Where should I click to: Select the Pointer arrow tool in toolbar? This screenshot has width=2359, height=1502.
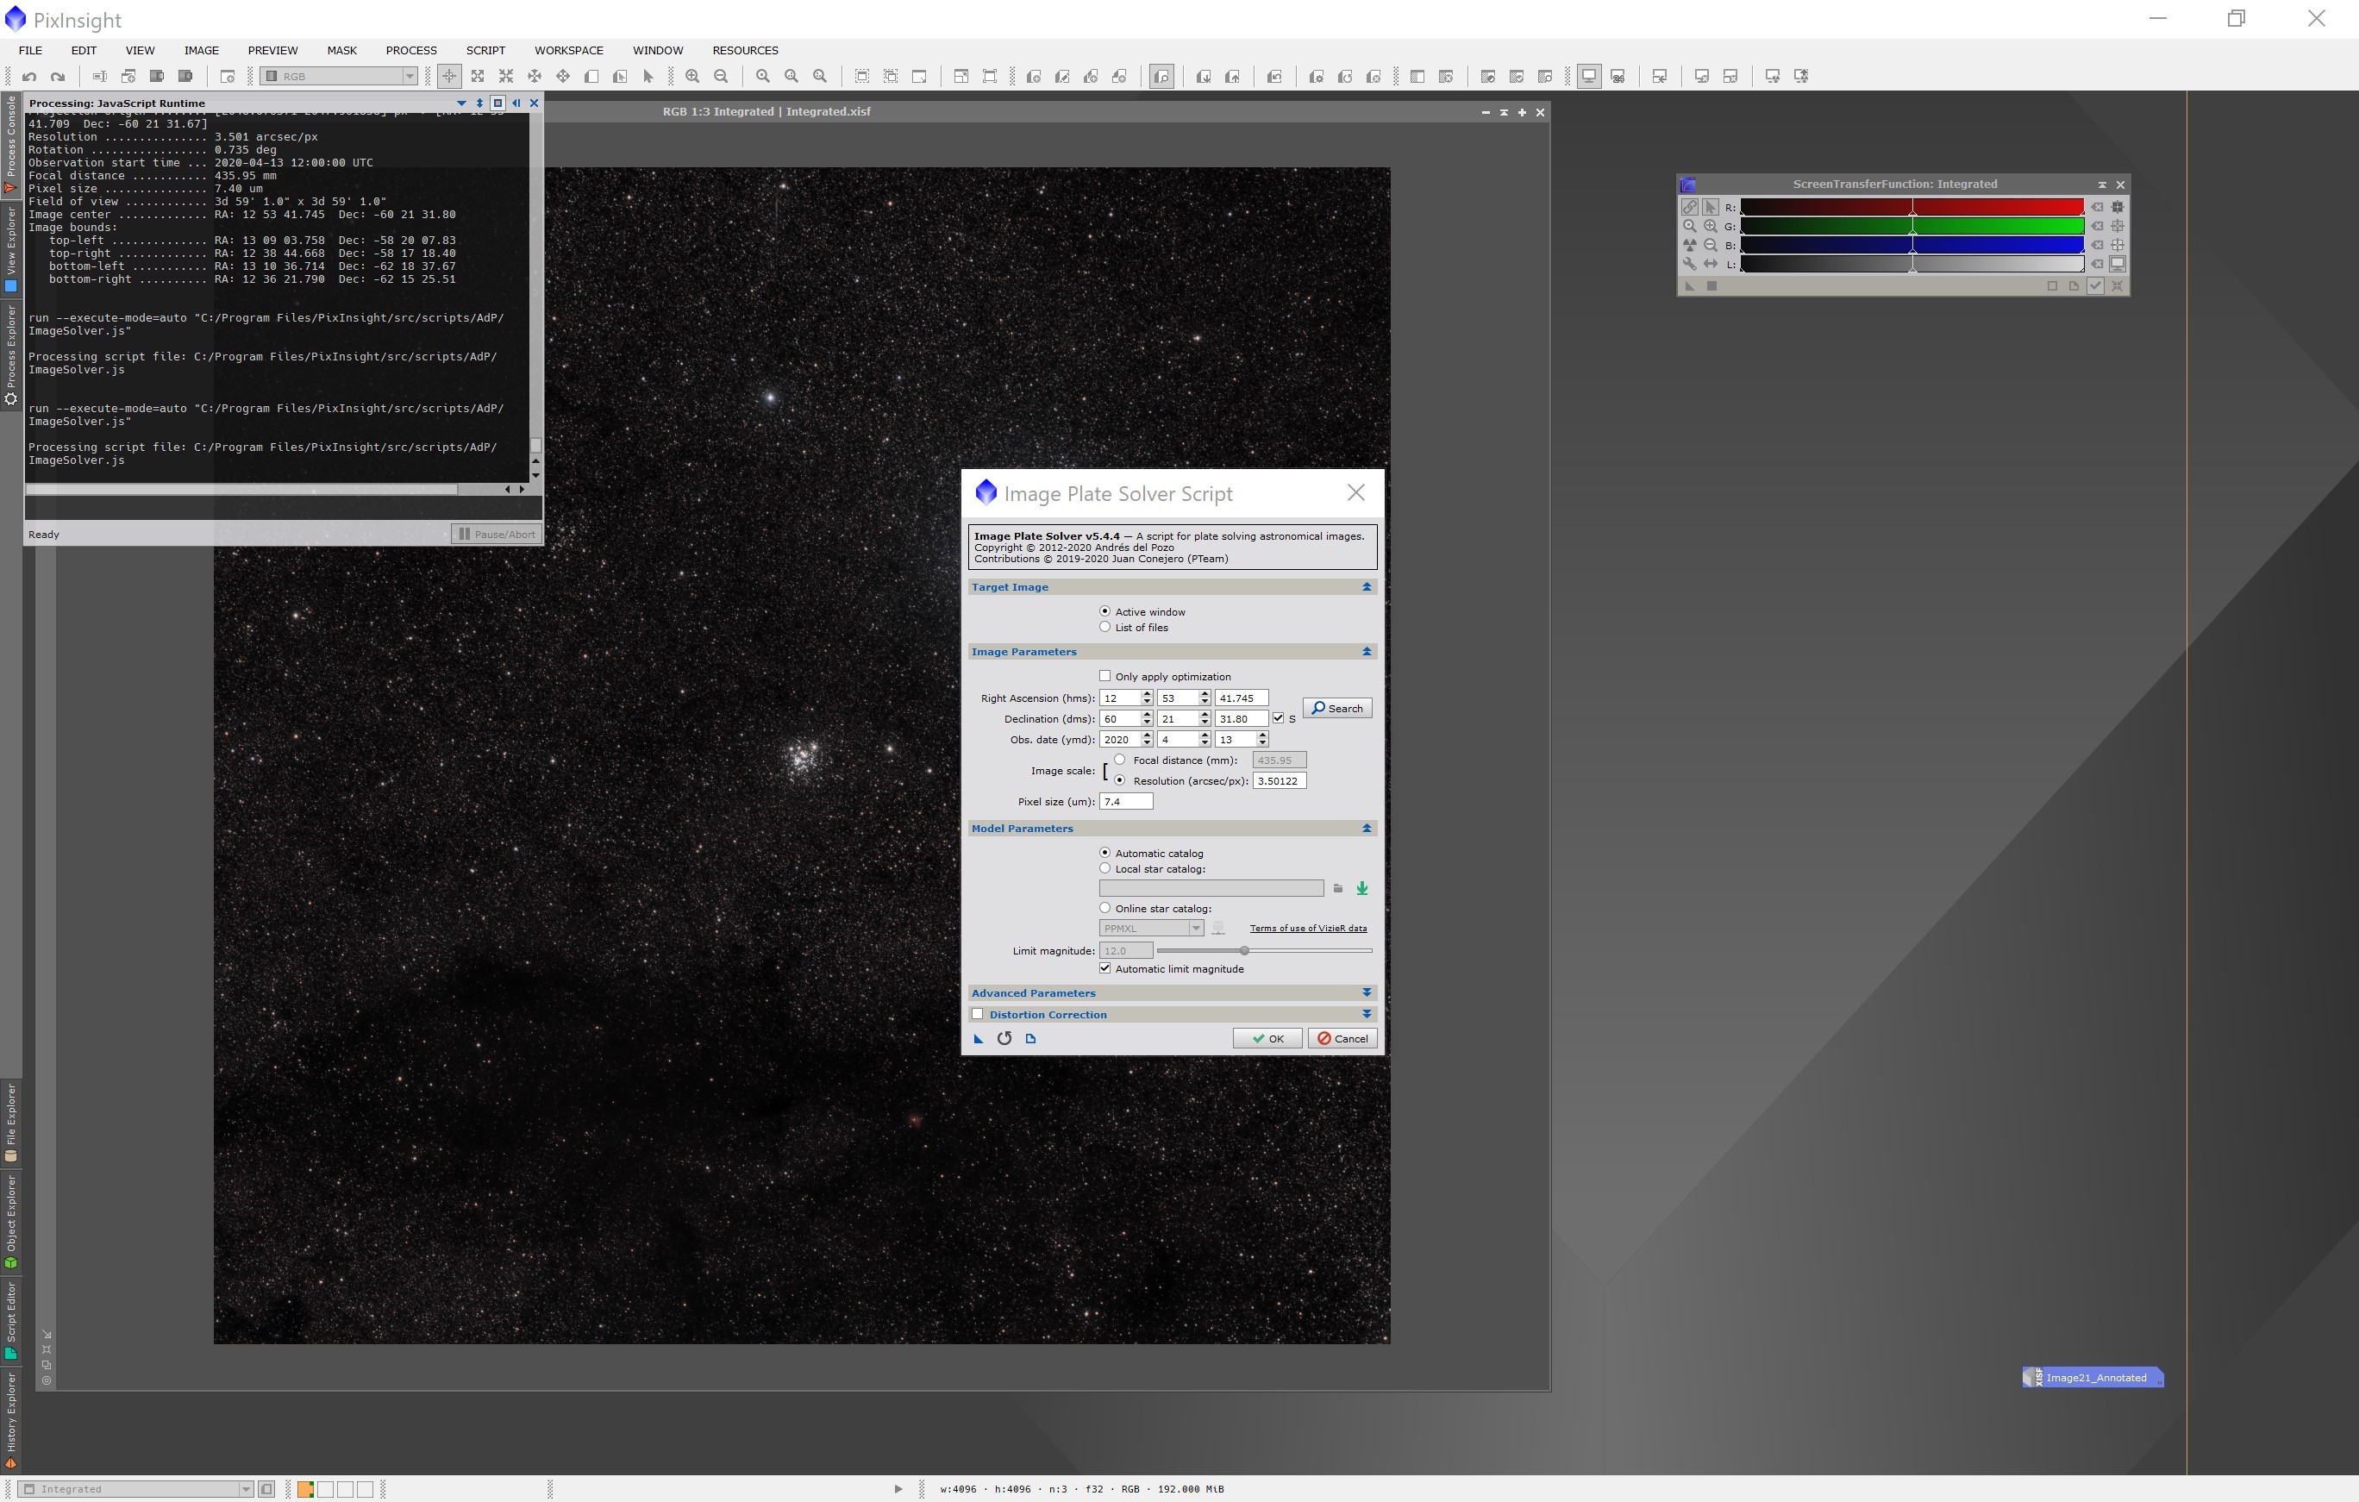(x=648, y=77)
